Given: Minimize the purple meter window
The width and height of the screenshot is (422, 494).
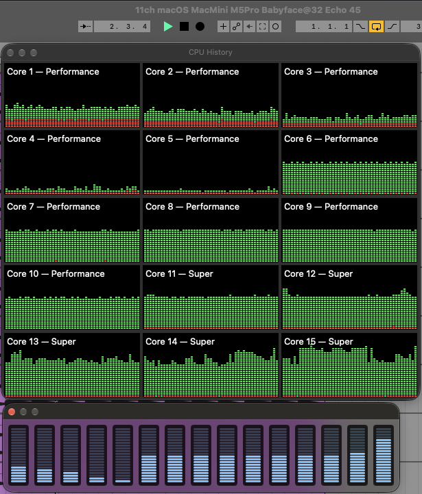Looking at the screenshot, I should click(x=23, y=412).
